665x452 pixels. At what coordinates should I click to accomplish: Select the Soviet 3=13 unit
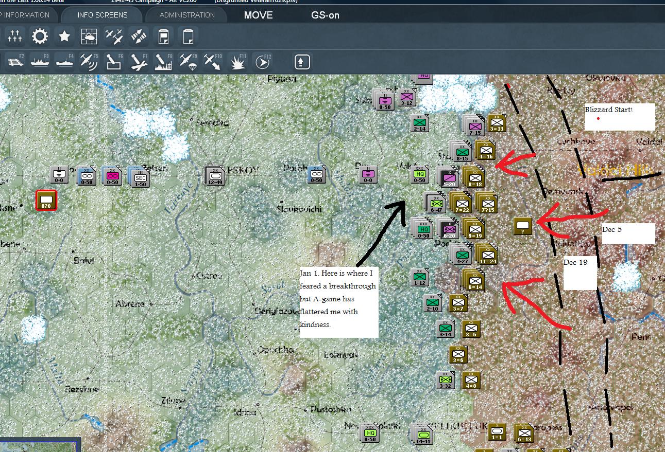coord(497,123)
